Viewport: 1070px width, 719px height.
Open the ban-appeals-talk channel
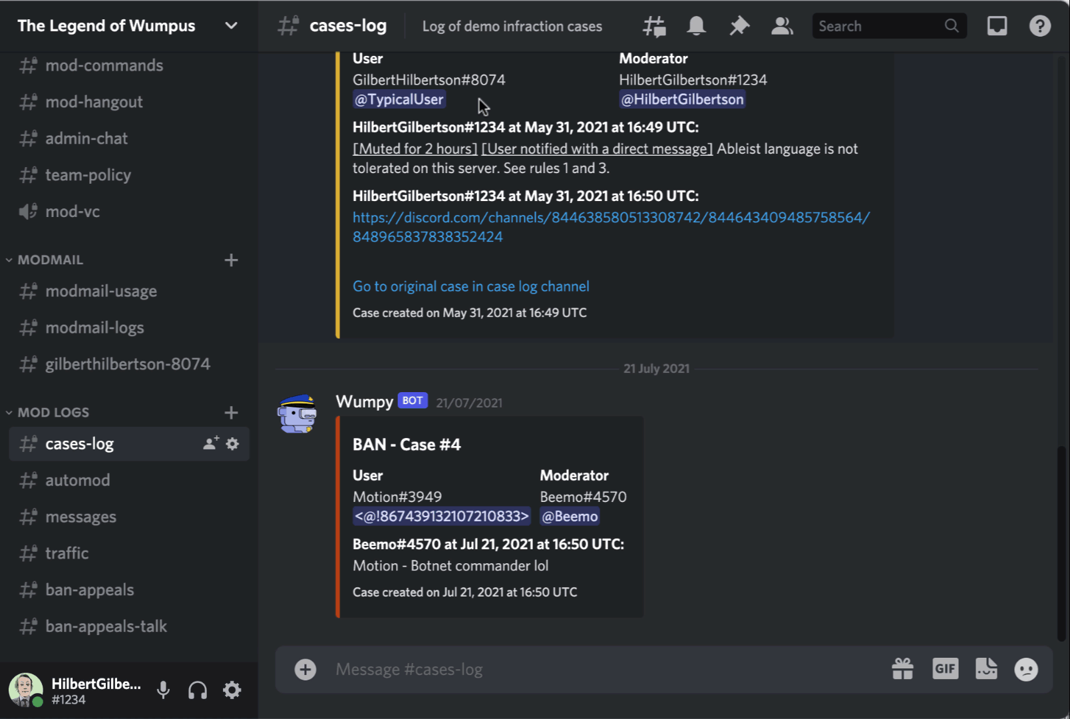tap(129, 626)
